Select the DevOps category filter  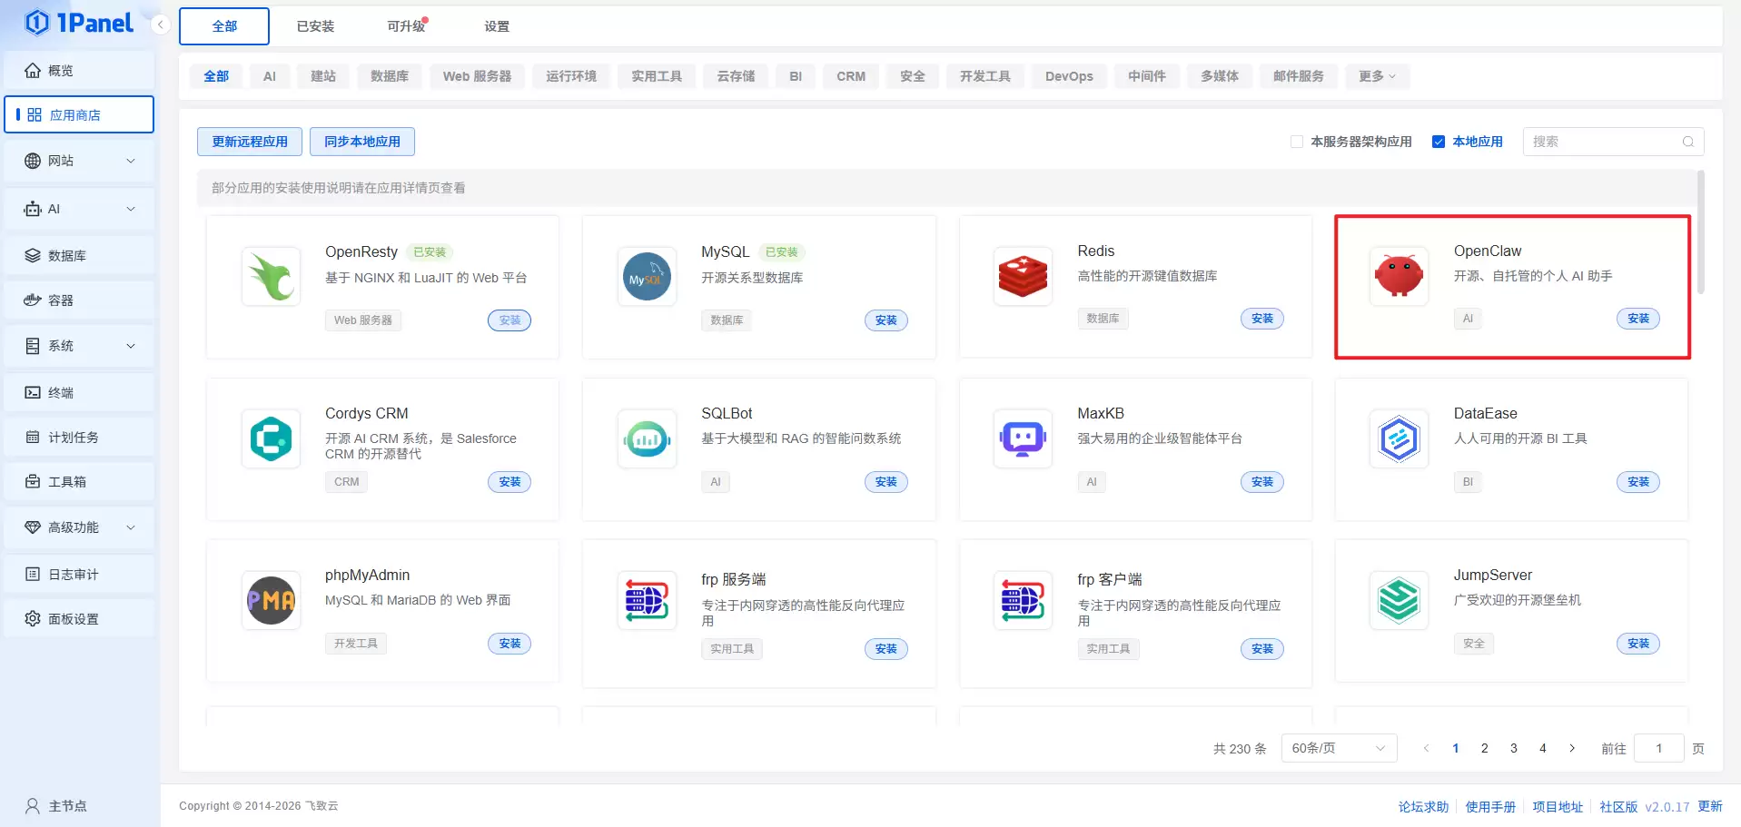(1069, 76)
